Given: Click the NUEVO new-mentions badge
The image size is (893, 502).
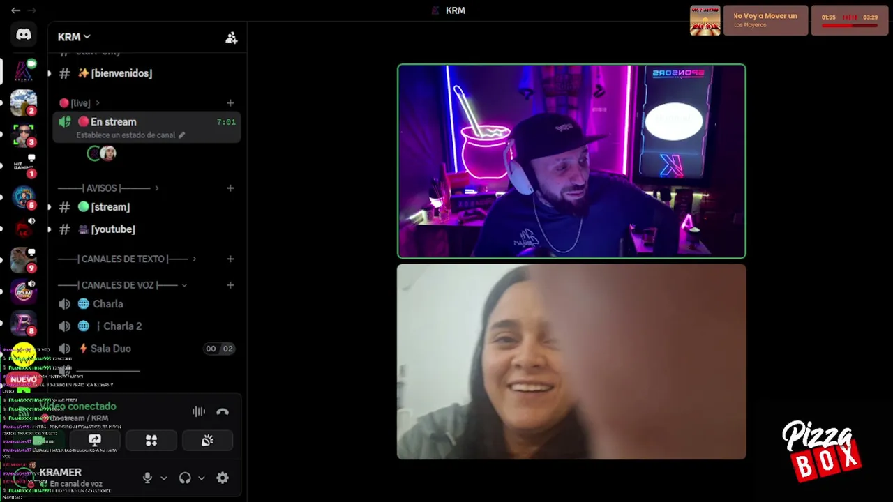Looking at the screenshot, I should click(23, 379).
